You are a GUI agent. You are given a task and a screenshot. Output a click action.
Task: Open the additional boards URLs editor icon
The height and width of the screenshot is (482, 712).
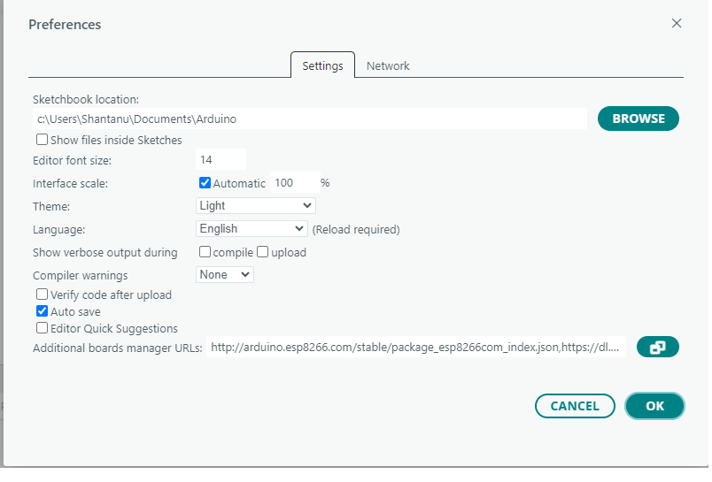coord(657,348)
